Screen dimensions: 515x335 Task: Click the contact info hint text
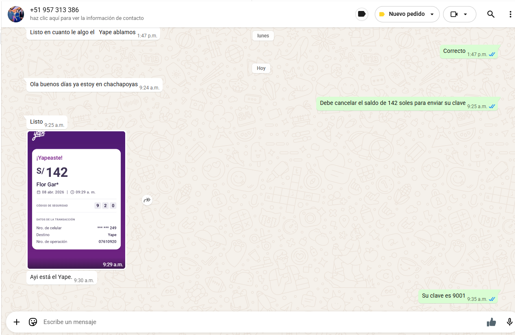click(87, 18)
